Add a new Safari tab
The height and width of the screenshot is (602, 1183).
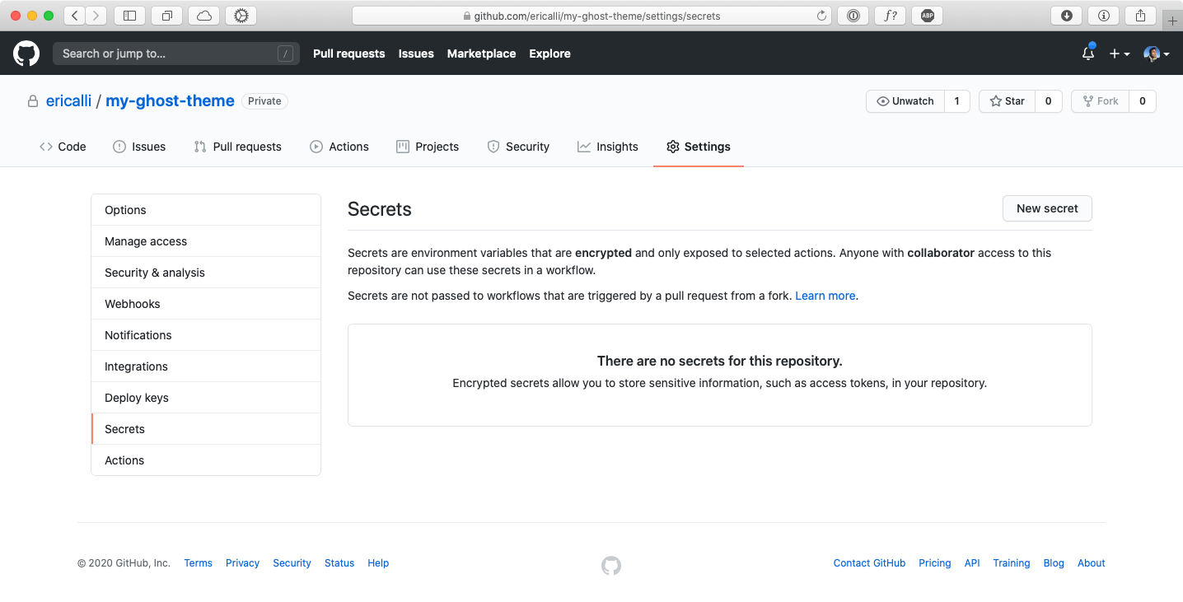pos(1173,21)
